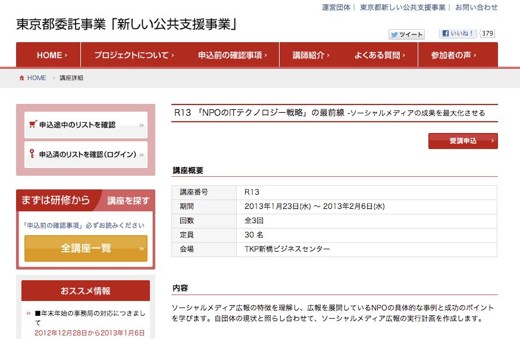The width and height of the screenshot is (520, 339).
Task: Select 申込前の確認事項 in the navigation bar
Action: (x=232, y=55)
